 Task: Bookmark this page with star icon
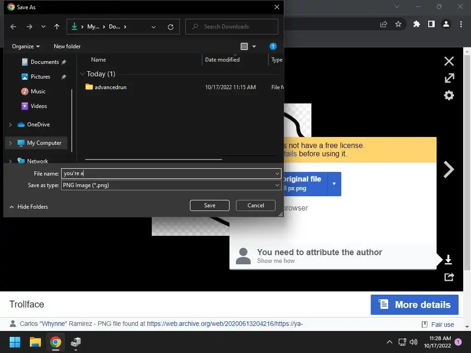coord(398,24)
